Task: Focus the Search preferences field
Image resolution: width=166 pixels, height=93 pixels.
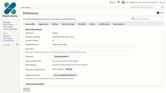Action: tap(147, 19)
